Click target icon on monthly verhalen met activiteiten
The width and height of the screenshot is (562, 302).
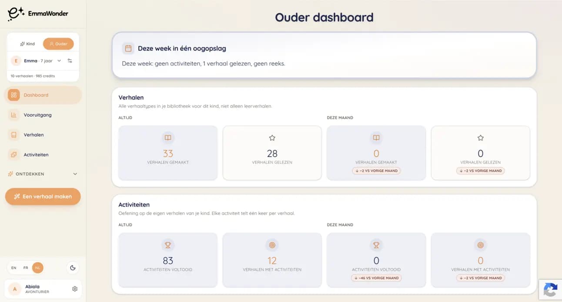(481, 245)
